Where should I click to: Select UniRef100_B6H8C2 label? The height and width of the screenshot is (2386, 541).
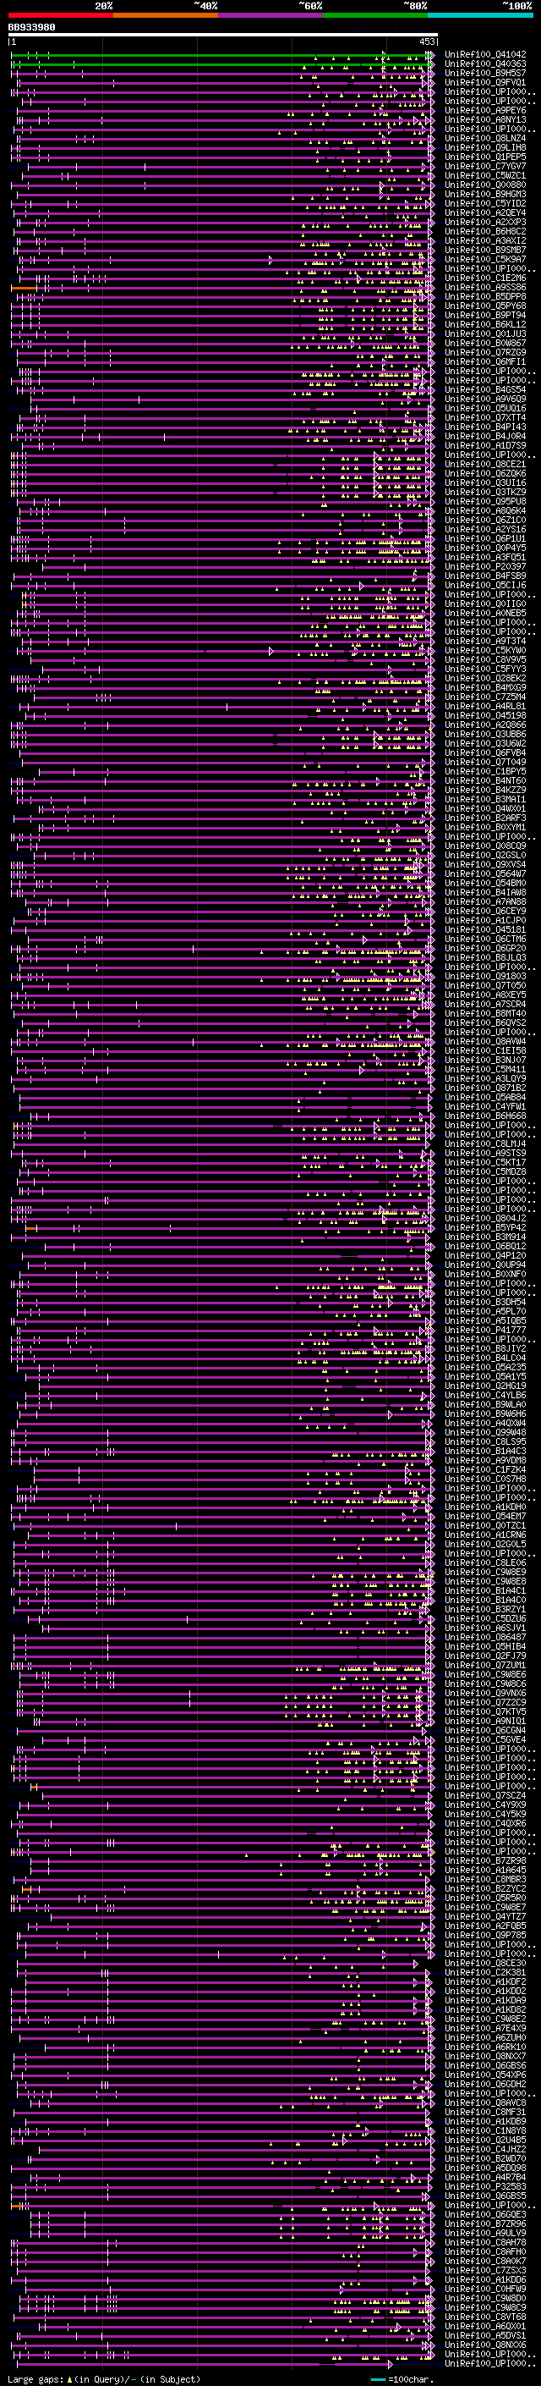[x=485, y=232]
